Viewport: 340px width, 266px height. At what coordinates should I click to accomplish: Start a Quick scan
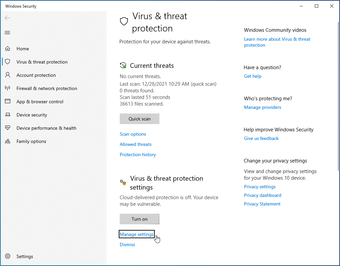140,119
